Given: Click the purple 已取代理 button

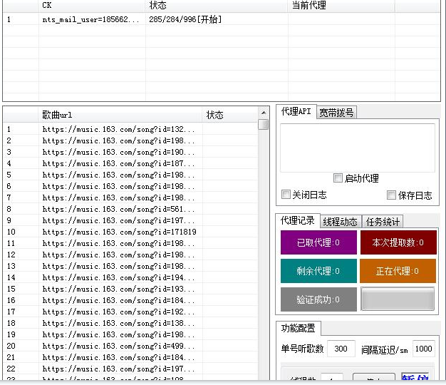Looking at the screenshot, I should [x=318, y=242].
